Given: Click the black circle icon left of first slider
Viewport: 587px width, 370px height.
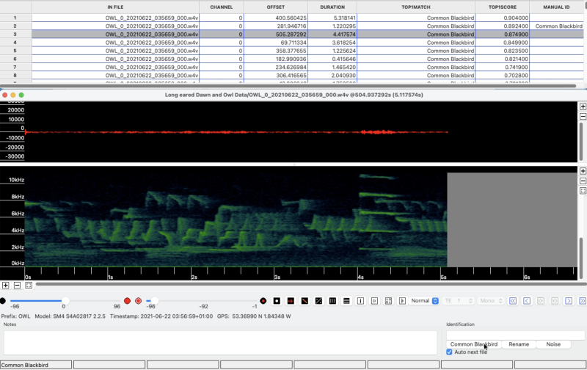Looking at the screenshot, I should (x=3, y=301).
